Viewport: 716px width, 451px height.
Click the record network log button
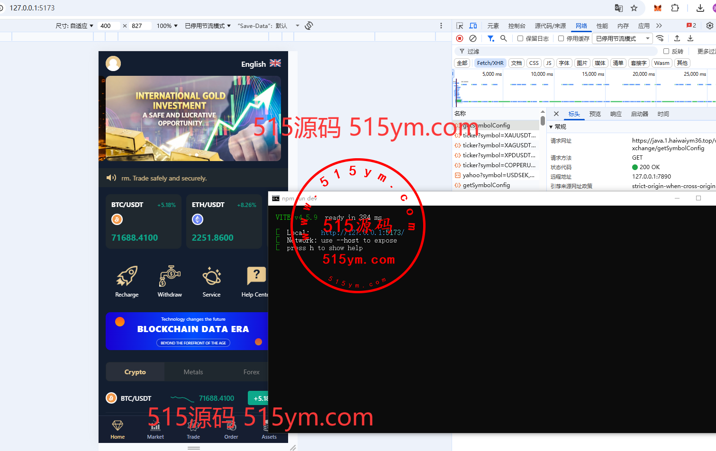(x=460, y=38)
